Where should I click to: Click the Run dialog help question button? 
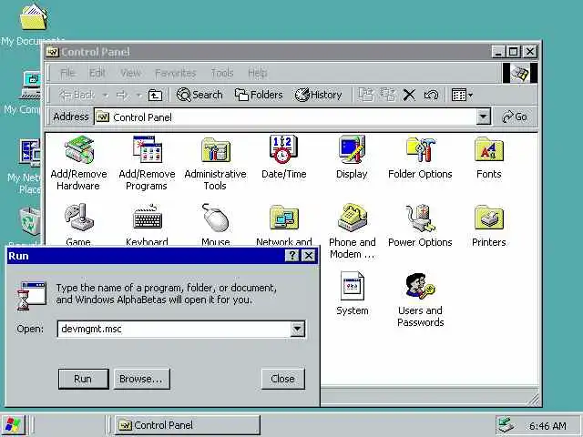coord(292,256)
